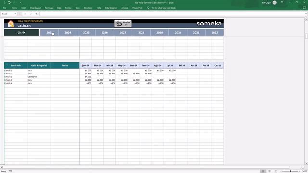This screenshot has width=308, height=173.
Task: Click the macro record icon in the status bar
Action: [10, 171]
